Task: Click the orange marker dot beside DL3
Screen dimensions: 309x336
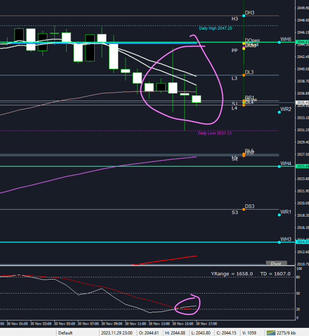Action: tap(243, 75)
